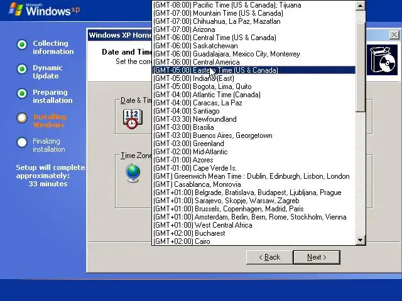Pick the Arizona time zone
The height and width of the screenshot is (301, 402).
point(254,29)
